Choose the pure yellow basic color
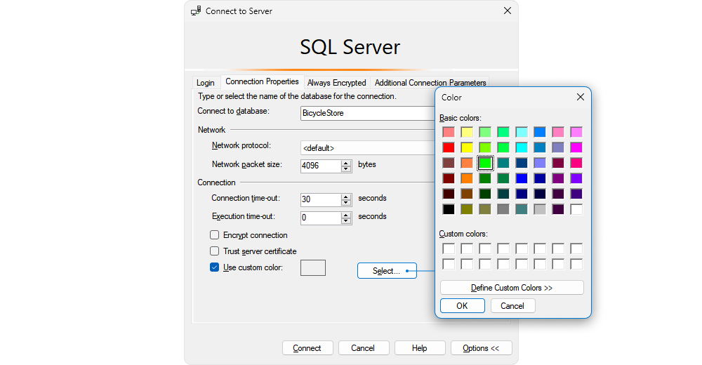The image size is (702, 365). [467, 147]
